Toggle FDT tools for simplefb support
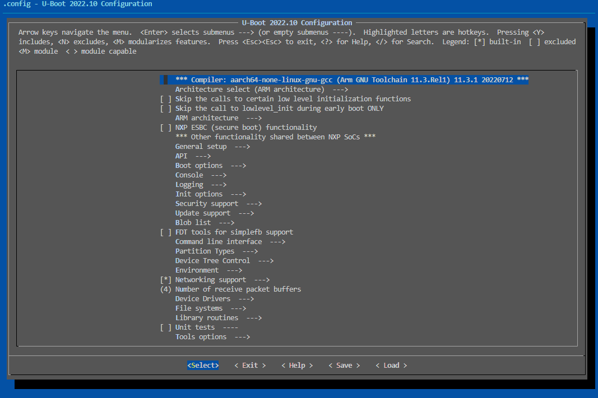 (x=226, y=232)
